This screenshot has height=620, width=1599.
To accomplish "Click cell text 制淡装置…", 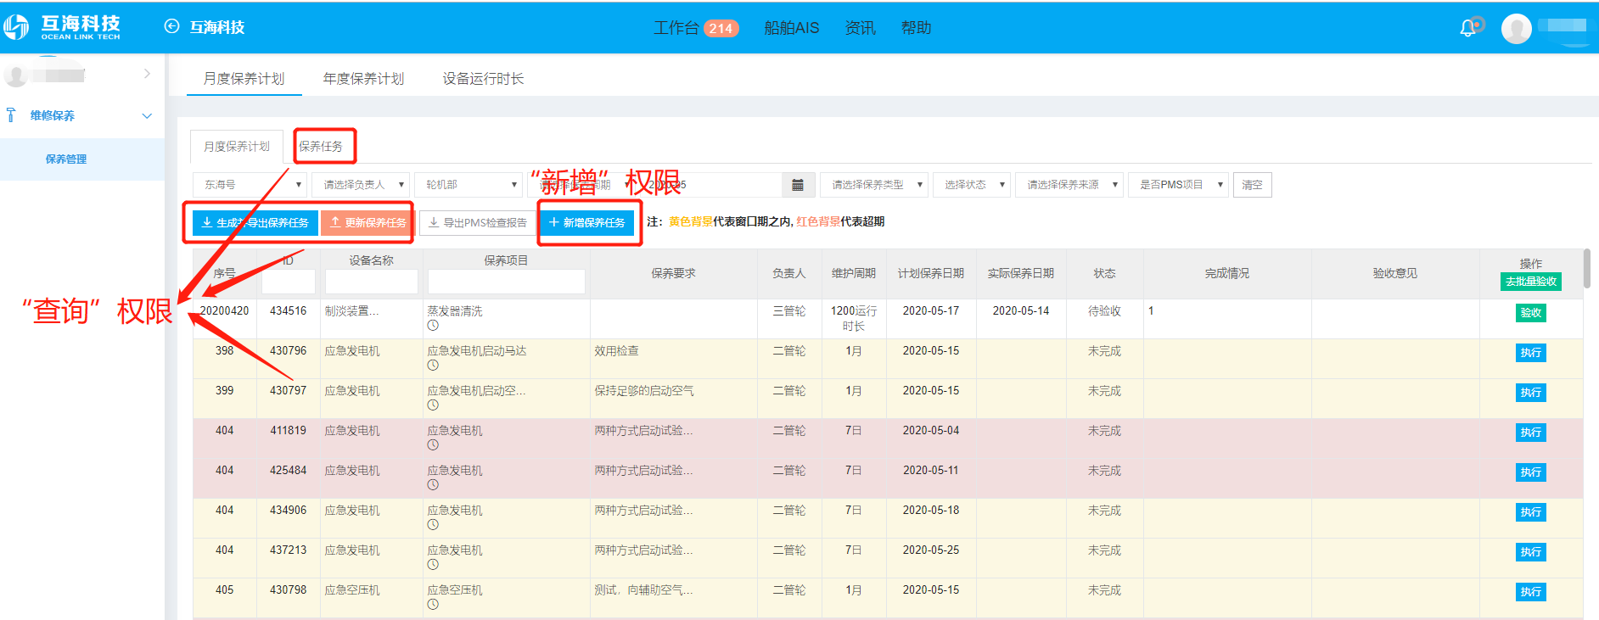I will pyautogui.click(x=351, y=311).
